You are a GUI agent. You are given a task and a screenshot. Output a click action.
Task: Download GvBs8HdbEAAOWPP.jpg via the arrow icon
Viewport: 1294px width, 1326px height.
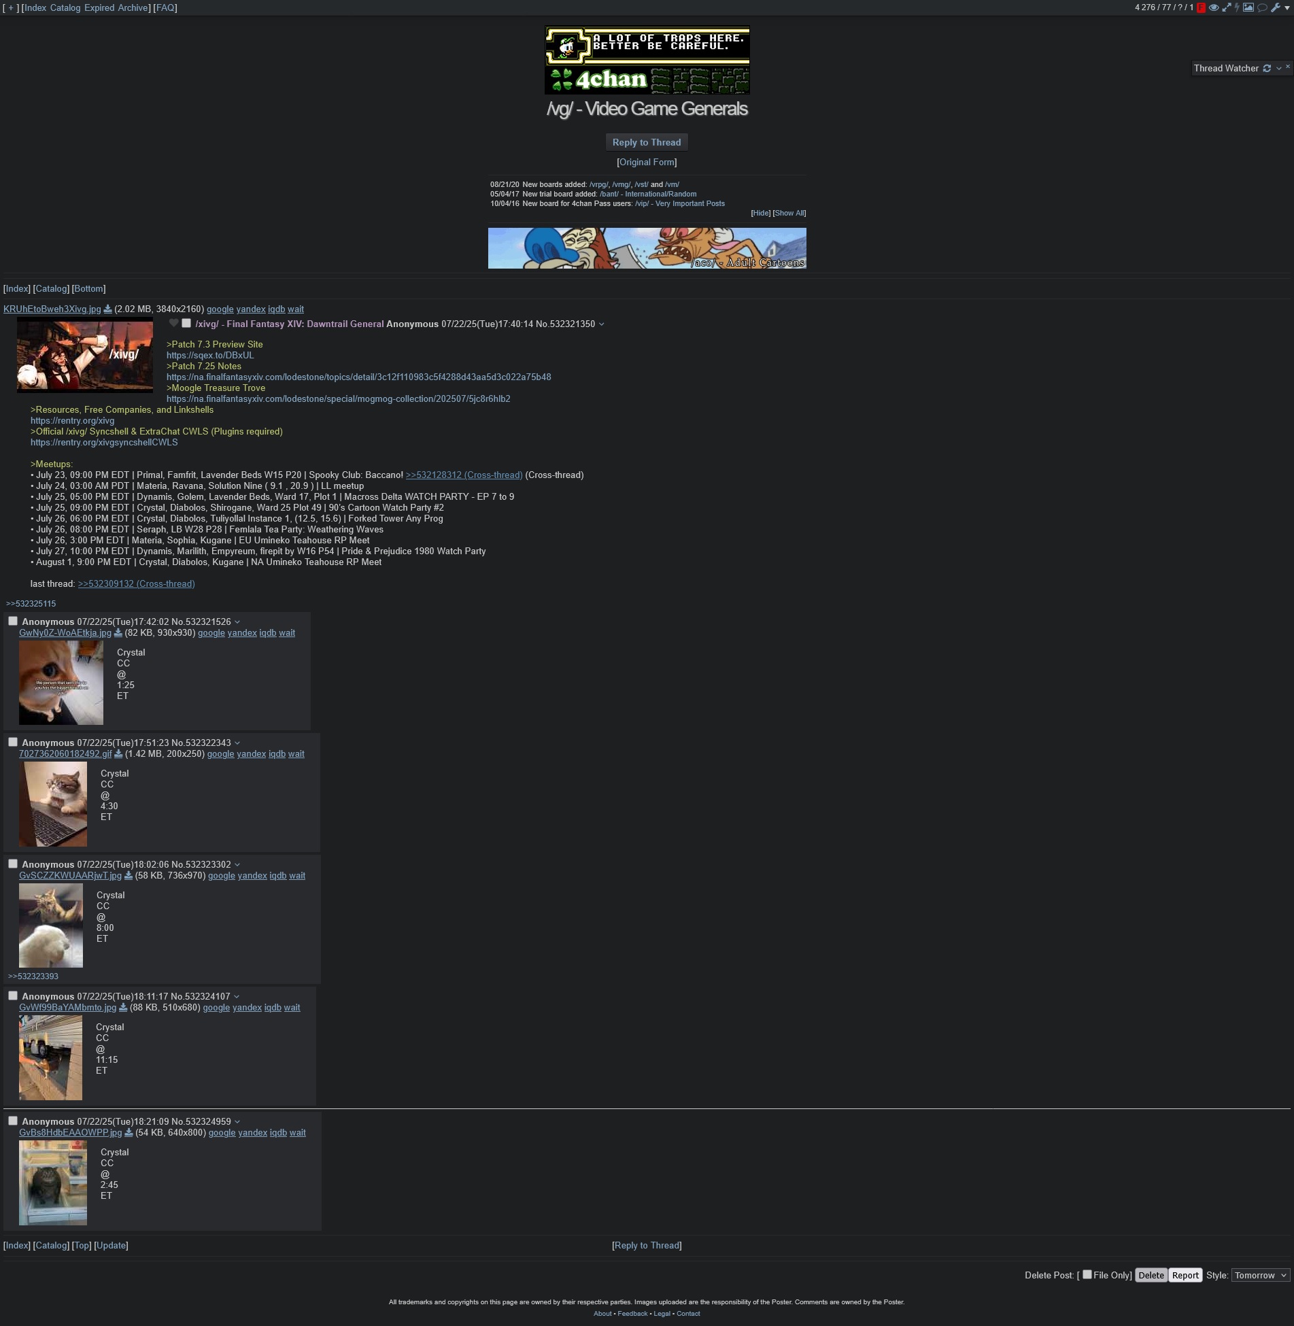[x=129, y=1132]
